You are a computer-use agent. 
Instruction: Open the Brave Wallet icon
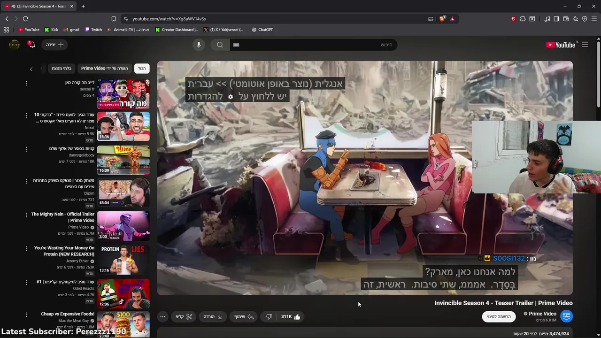point(566,19)
